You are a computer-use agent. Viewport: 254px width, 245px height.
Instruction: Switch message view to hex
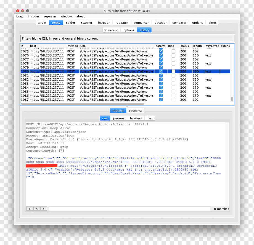point(150,118)
